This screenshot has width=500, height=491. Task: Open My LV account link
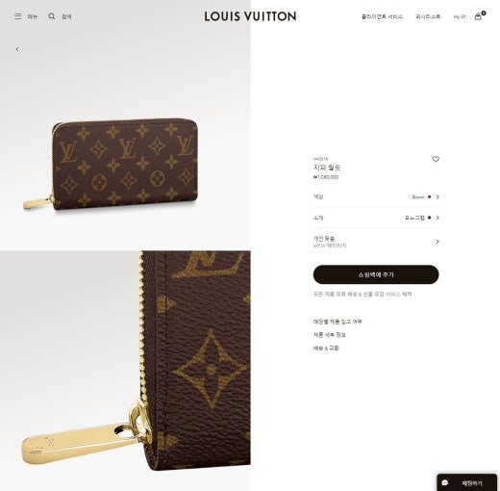pyautogui.click(x=459, y=16)
